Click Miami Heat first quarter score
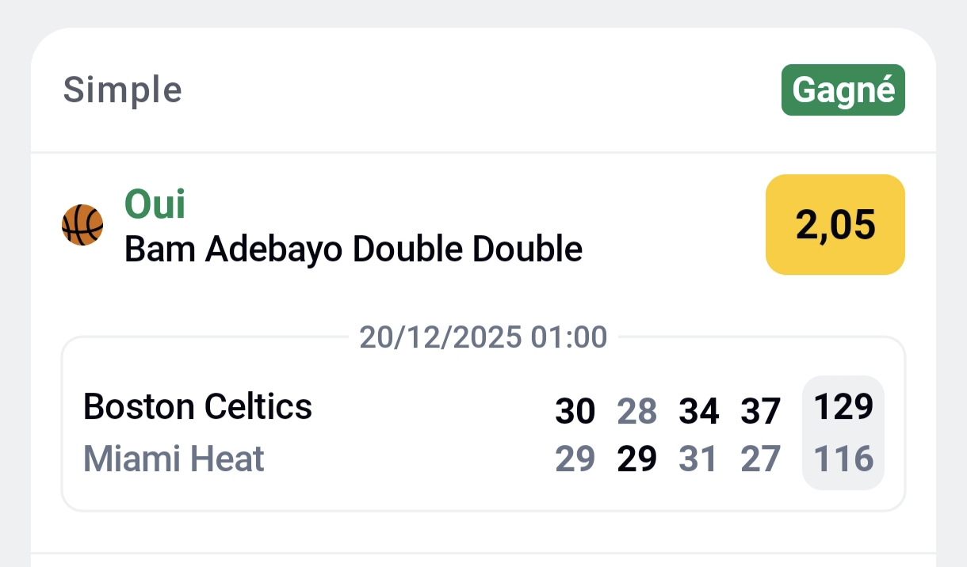Screen dimensions: 967x567 [575, 459]
